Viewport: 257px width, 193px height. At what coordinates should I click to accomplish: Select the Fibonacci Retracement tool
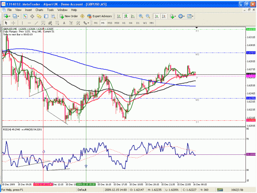point(57,23)
